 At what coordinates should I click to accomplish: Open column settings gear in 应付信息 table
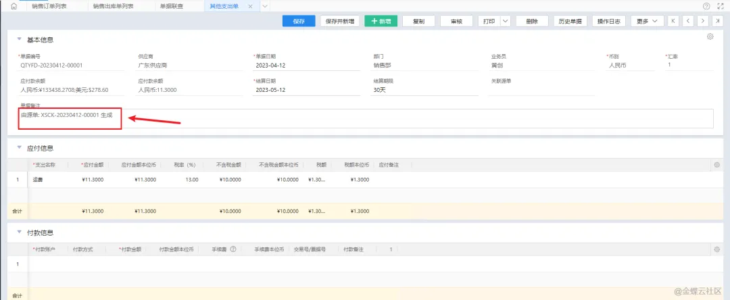pos(717,165)
